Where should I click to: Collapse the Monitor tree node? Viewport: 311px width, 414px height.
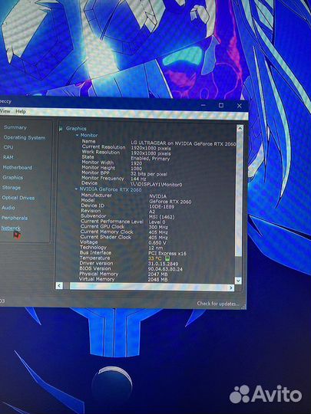point(77,135)
